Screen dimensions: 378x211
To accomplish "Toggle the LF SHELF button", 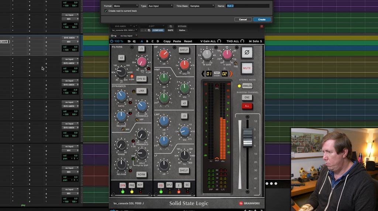I will 184,171.
